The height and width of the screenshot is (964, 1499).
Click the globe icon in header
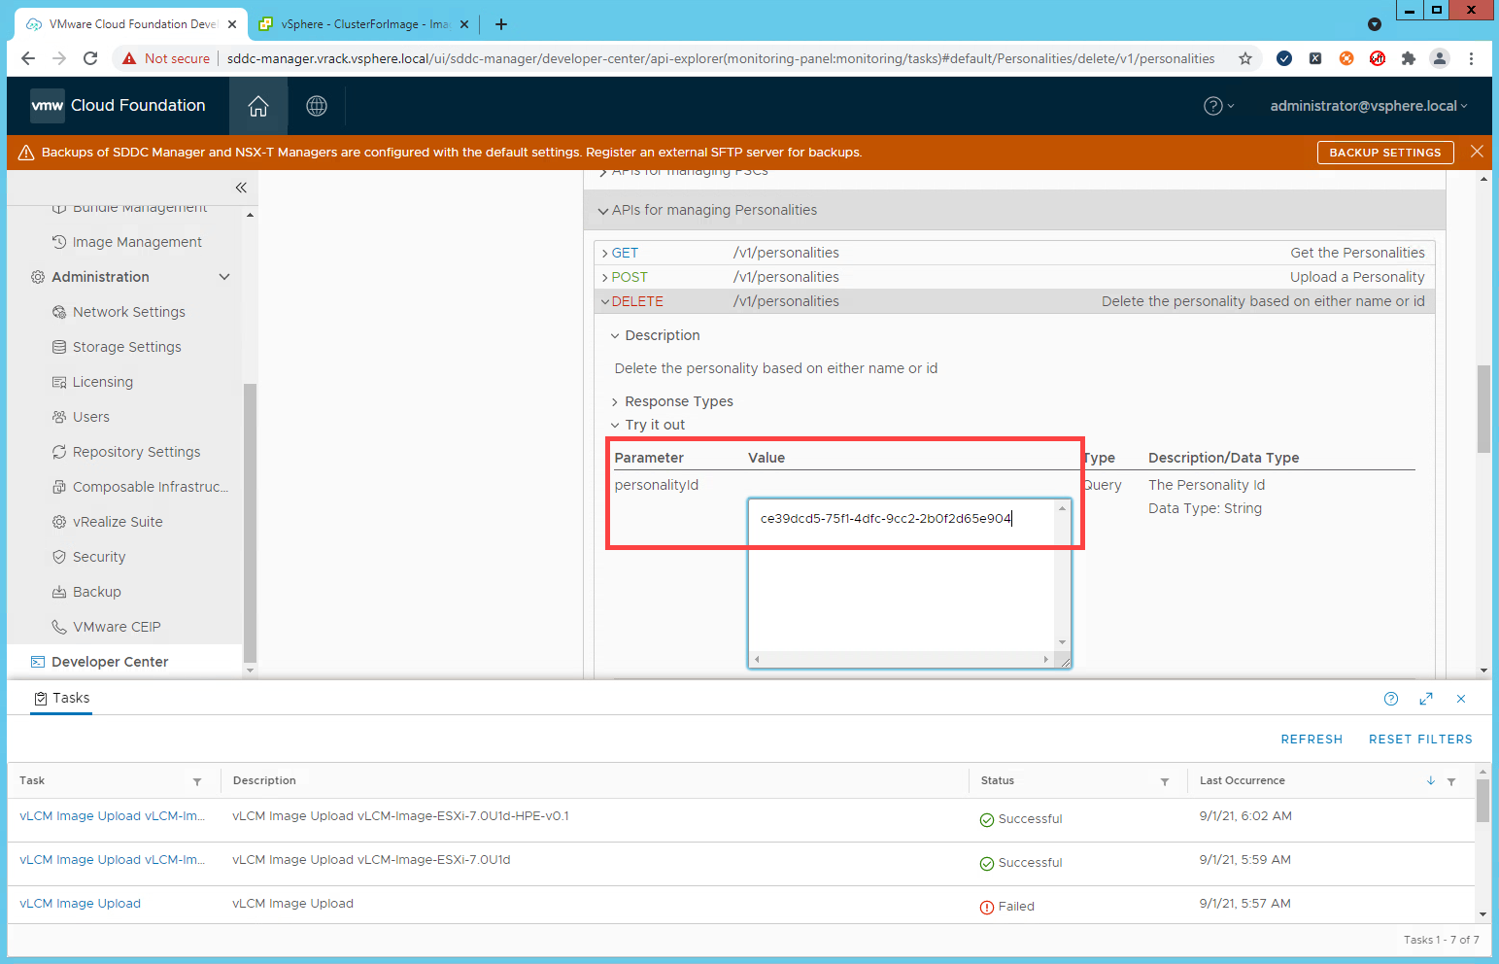[x=317, y=106]
